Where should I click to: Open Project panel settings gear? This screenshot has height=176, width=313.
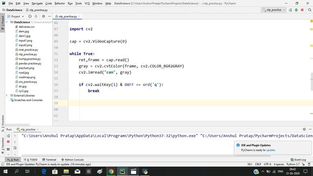point(44,16)
